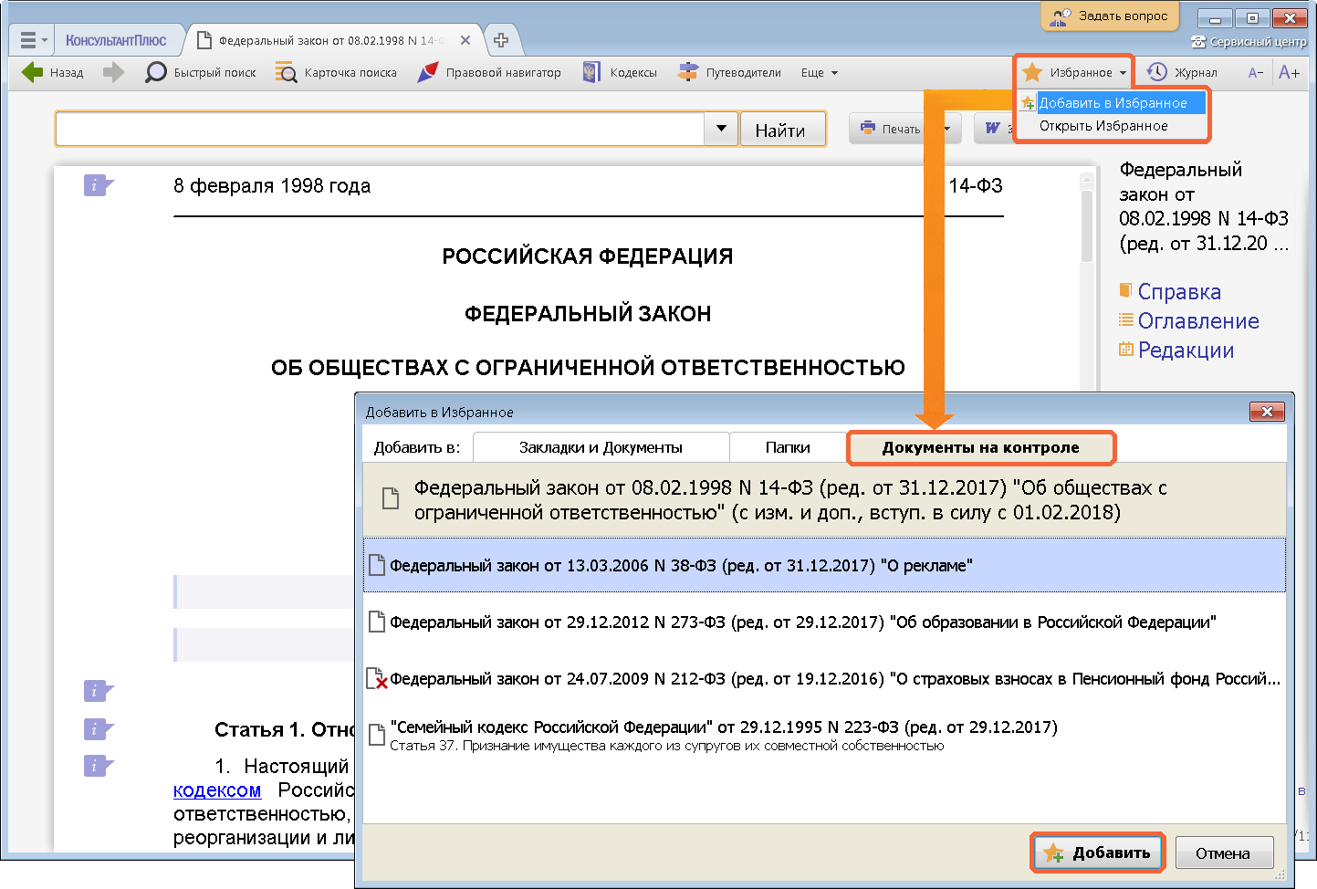Screen dimensions: 1317x889
Task: Click the document icon of Семейный кодекс row
Action: pos(377,734)
